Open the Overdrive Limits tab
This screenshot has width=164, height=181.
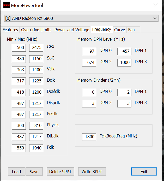pyautogui.click(x=36, y=30)
